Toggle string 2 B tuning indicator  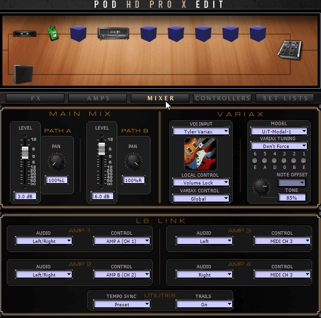coord(294,161)
